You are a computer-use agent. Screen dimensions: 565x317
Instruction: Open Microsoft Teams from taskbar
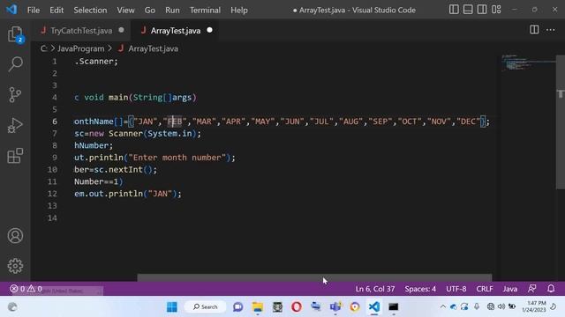point(335,307)
